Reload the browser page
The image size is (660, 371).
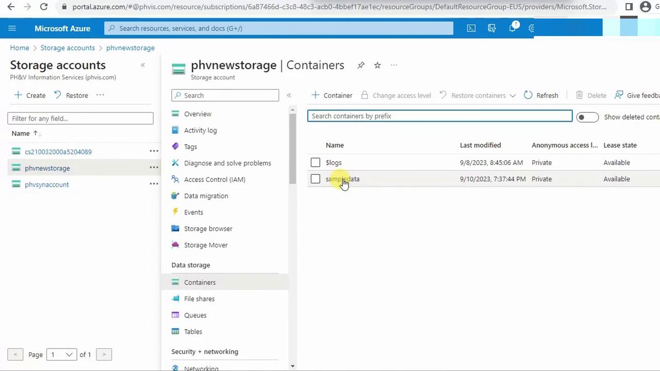[x=44, y=7]
